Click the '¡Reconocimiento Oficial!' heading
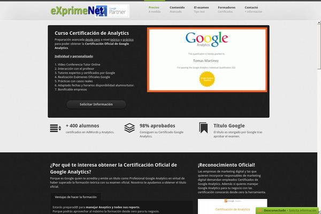The image size is (321, 214). pyautogui.click(x=226, y=165)
